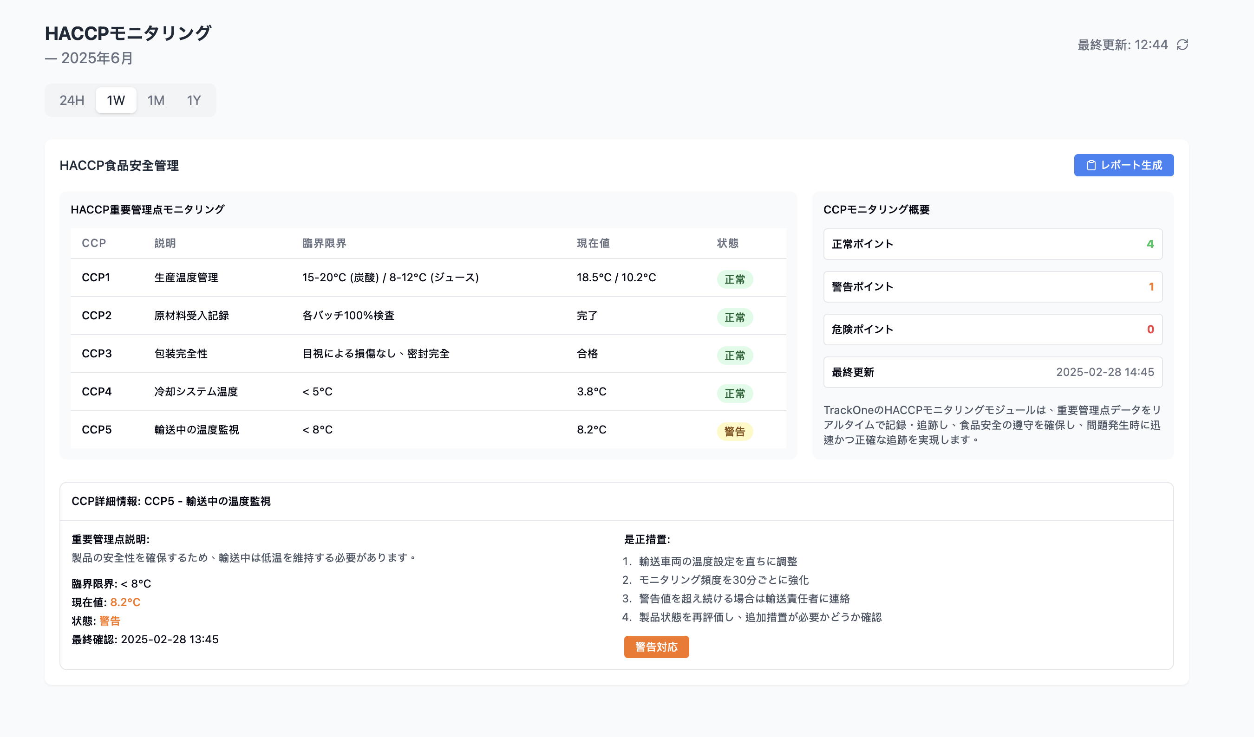Click the CCP5 輸送中の温度監視 row
1254x737 pixels.
click(428, 430)
